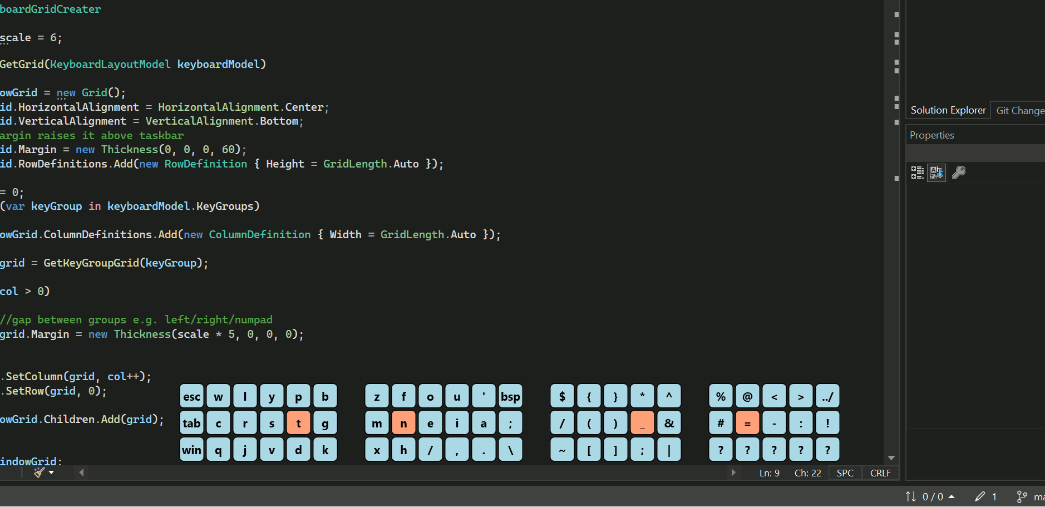
Task: Click the editor horizontal scrollbar right arrow
Action: tap(733, 472)
